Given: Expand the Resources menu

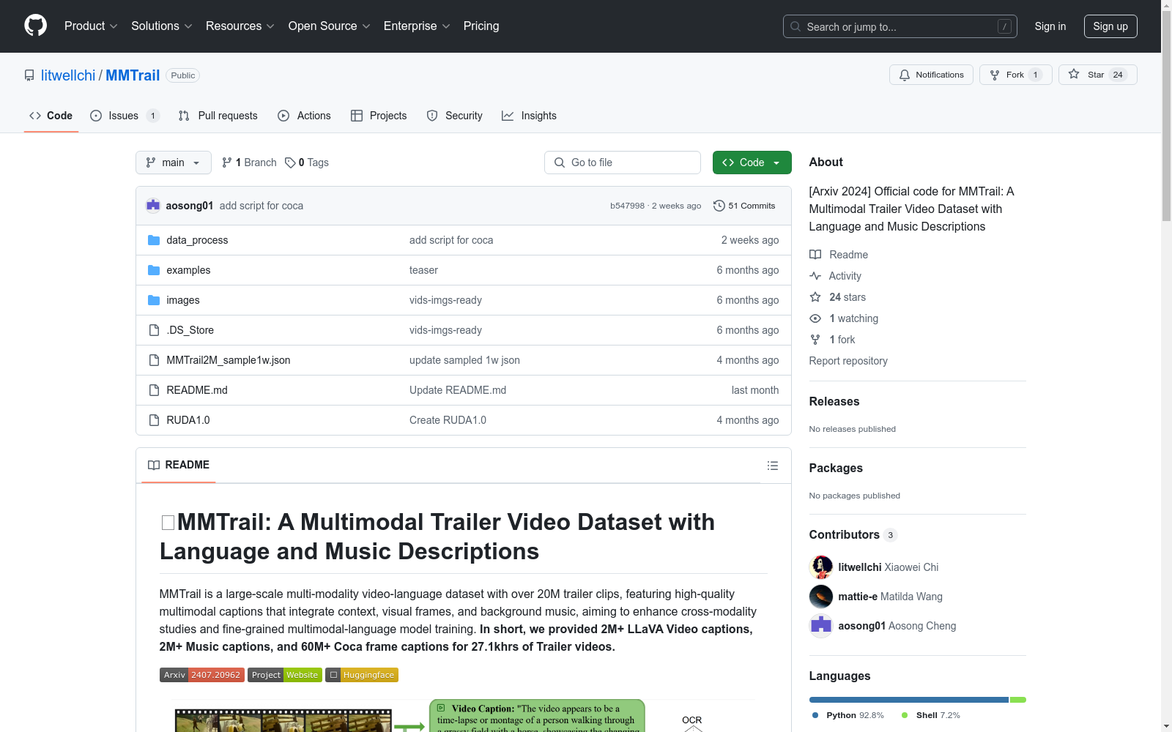Looking at the screenshot, I should pos(240,26).
